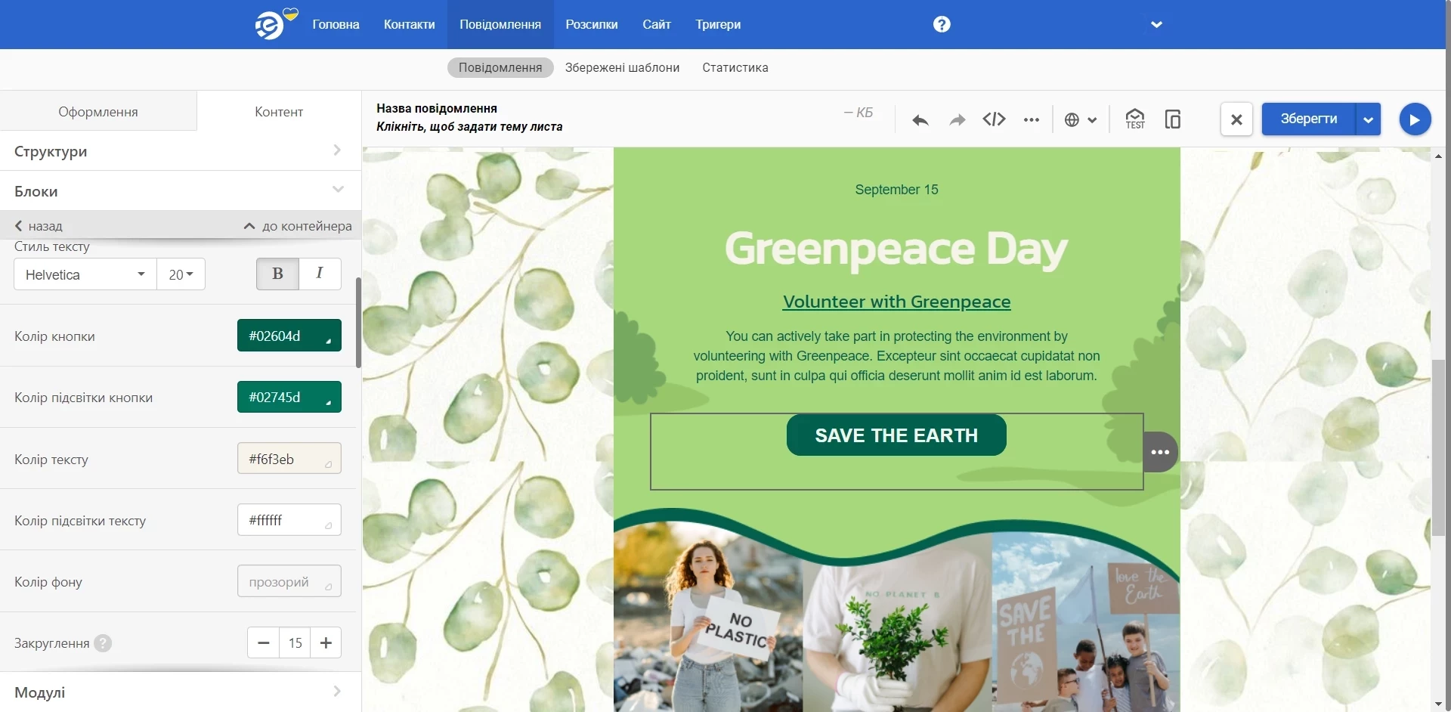Click rounding help question icon
The width and height of the screenshot is (1451, 712).
103,643
